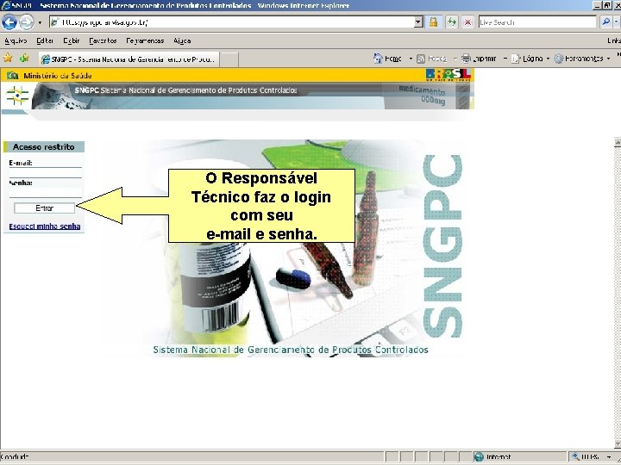Click the page icon in the address bar
Screen dimensions: 621x465
click(55, 22)
